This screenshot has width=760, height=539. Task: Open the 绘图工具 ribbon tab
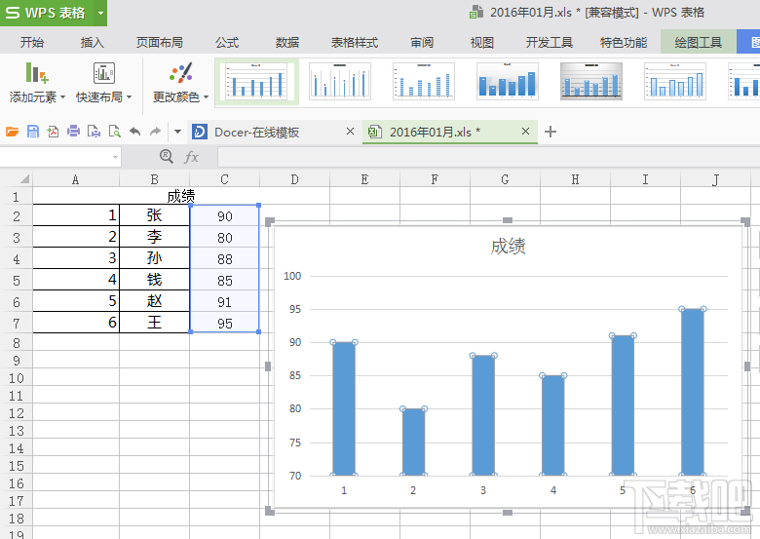point(698,43)
